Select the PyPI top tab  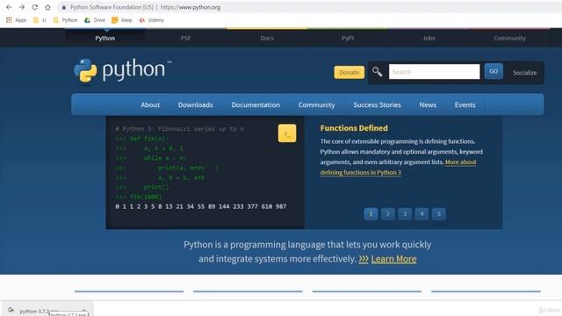coord(348,38)
